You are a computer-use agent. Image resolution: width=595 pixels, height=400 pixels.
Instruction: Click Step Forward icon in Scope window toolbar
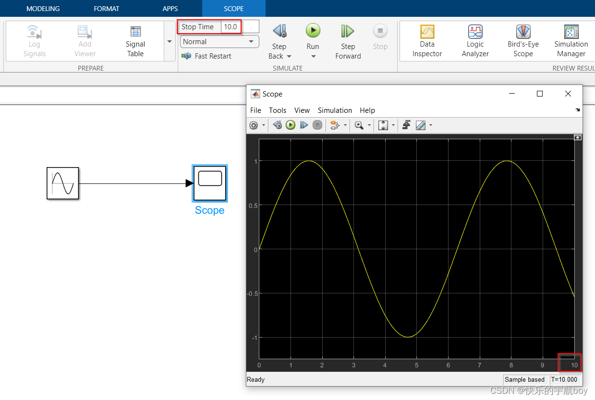click(304, 125)
